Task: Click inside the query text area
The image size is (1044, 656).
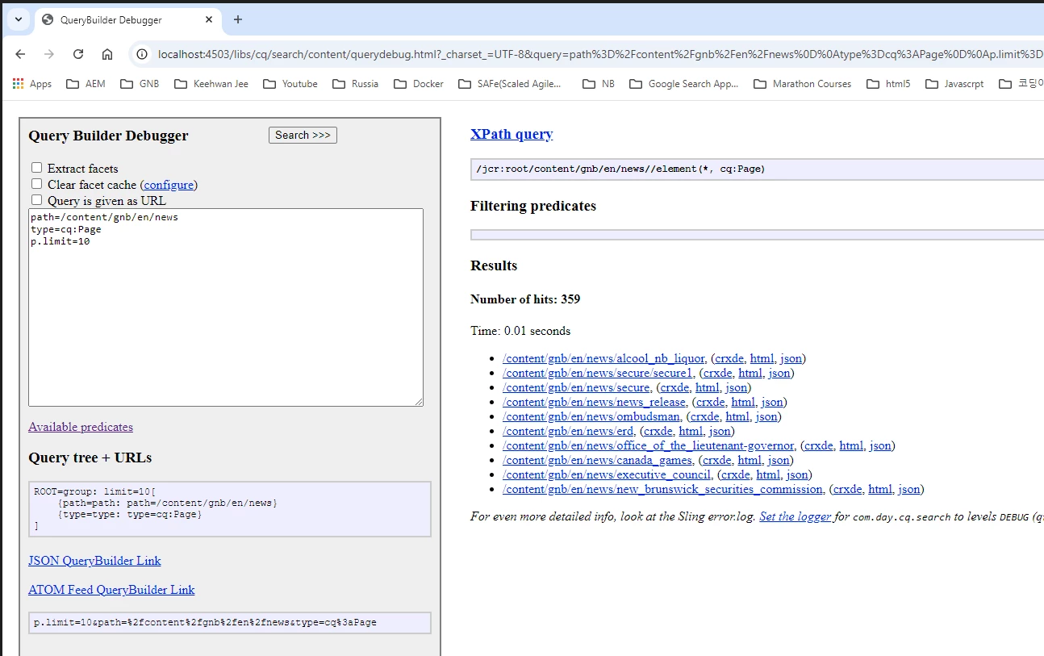Action: click(226, 307)
